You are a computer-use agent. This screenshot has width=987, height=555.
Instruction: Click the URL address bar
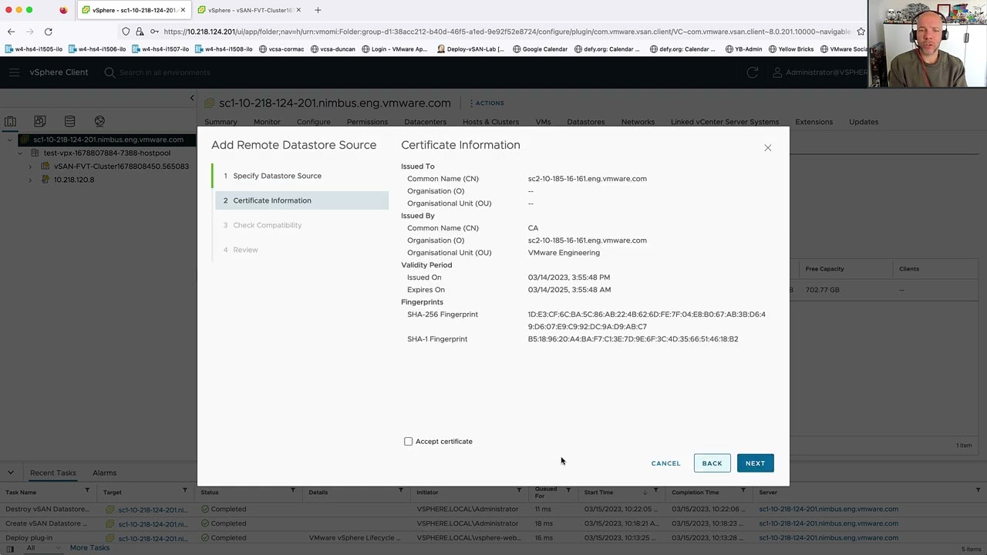click(505, 32)
